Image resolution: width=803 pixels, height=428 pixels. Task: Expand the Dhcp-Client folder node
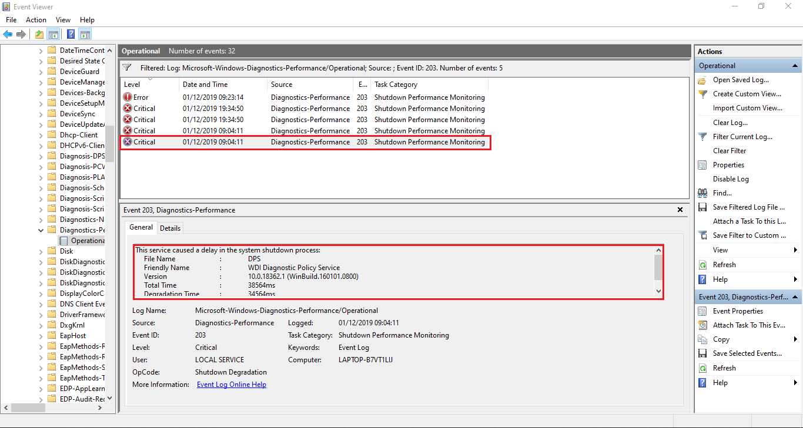pos(41,135)
